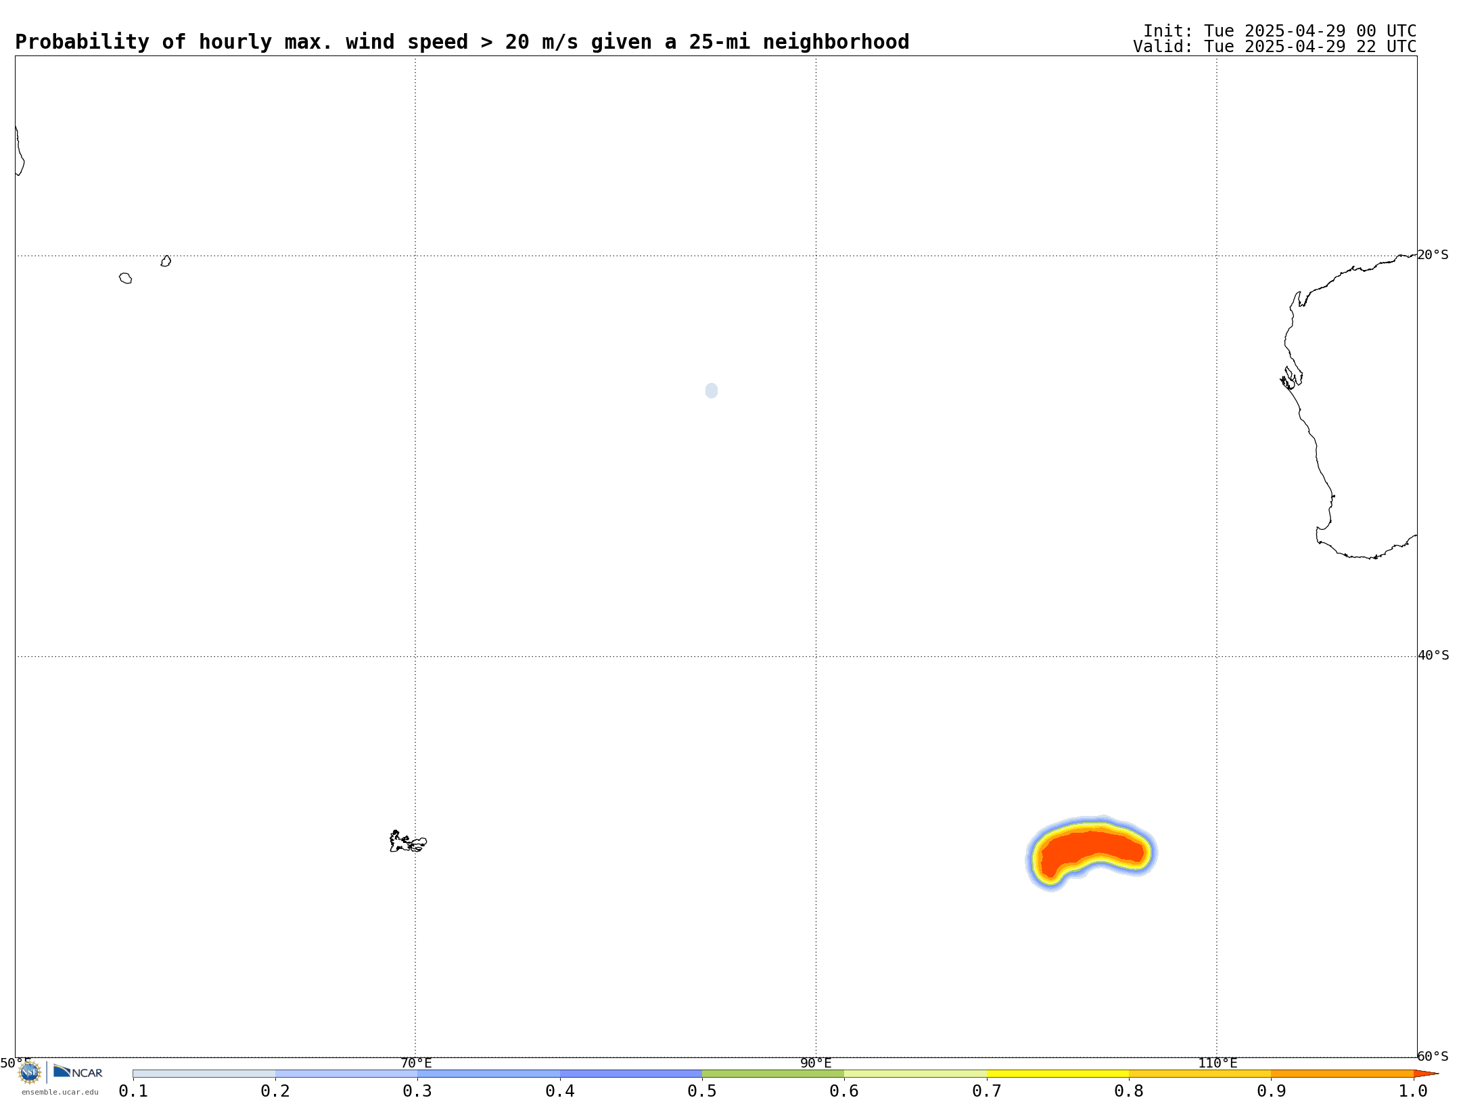Click the periwinkle 0.4–0.5 colorbar segment
Screen dimensions: 1461x1100
click(x=631, y=1074)
